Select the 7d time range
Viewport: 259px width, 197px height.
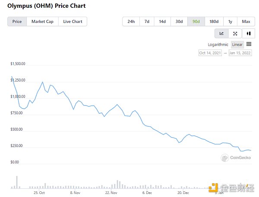(x=147, y=22)
